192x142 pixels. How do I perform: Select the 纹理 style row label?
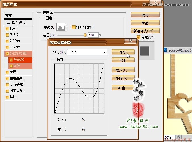coord(17,66)
